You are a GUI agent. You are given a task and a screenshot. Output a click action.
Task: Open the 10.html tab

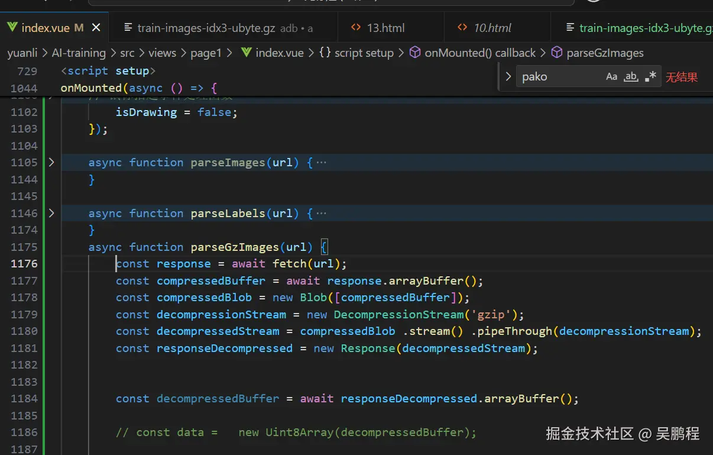point(492,28)
